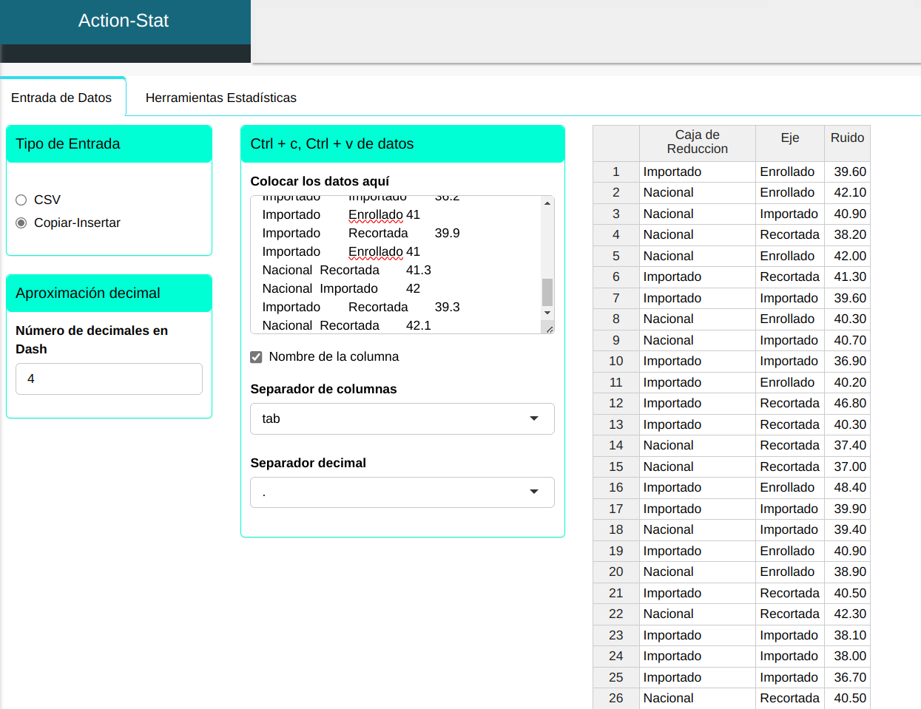Screen dimensions: 921x709
Task: Select the Copiar-Insertar radio option
Action: 21,223
